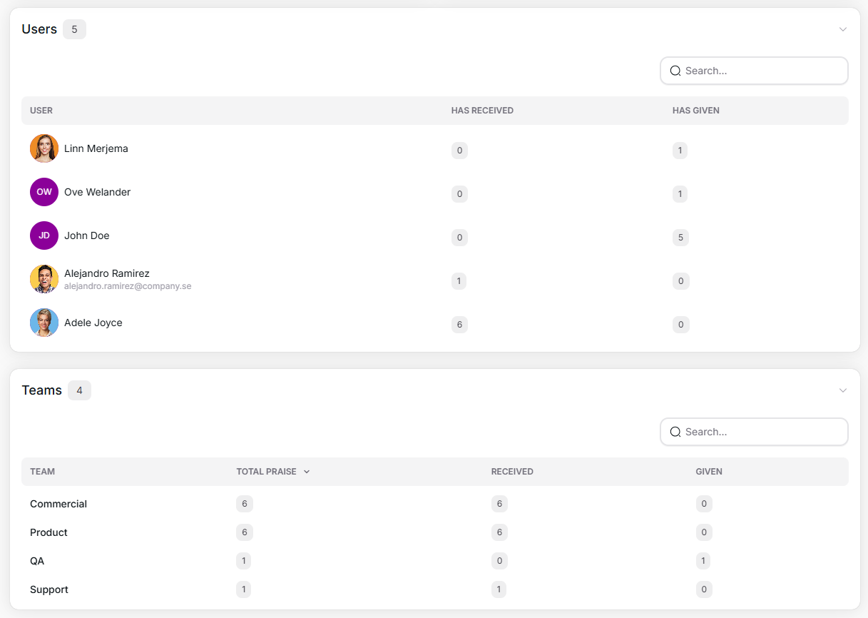This screenshot has height=618, width=868.
Task: Click the Users search magnifier icon
Action: click(x=675, y=71)
